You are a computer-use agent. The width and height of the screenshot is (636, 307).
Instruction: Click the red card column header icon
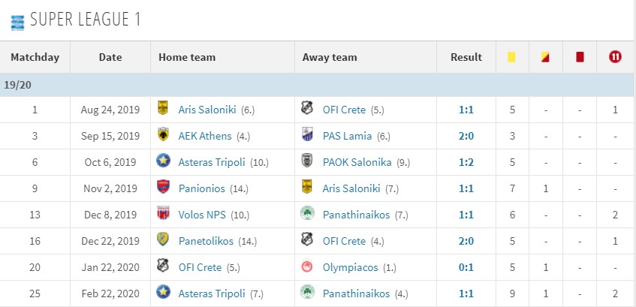pyautogui.click(x=580, y=57)
